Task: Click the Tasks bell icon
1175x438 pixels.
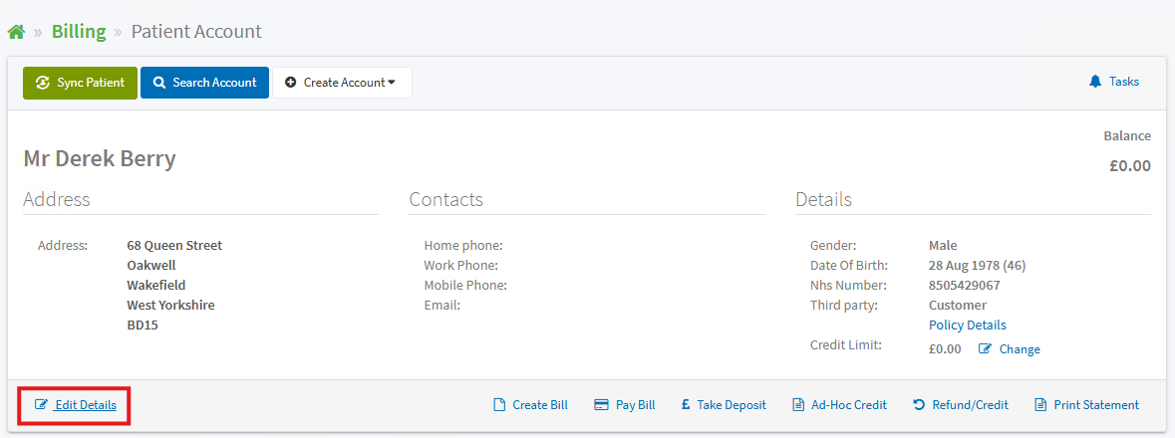Action: pyautogui.click(x=1095, y=81)
